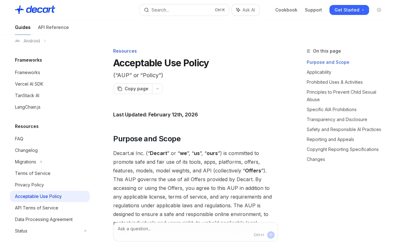Click the Ask AI button
This screenshot has width=399, height=249.
tap(246, 10)
